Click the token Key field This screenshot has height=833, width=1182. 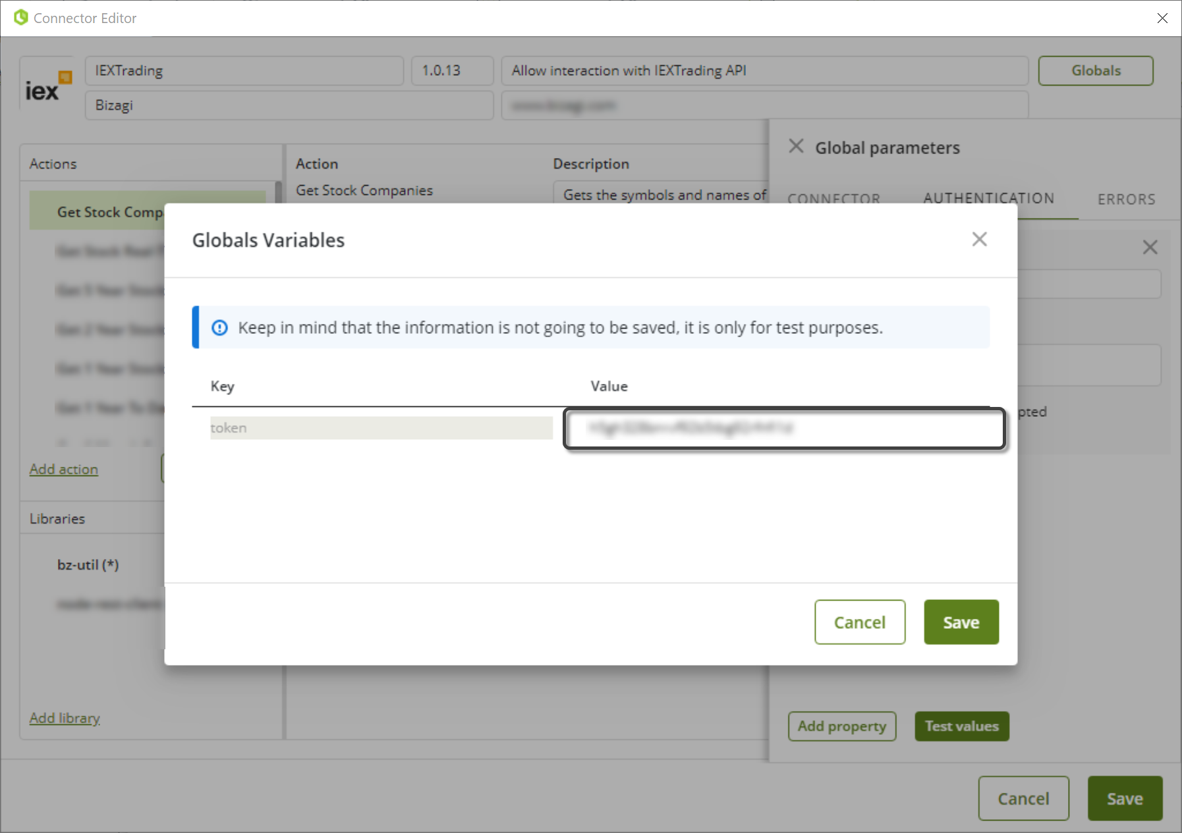(x=381, y=427)
